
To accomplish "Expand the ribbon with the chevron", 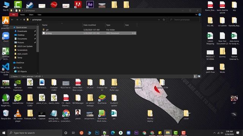I will [x=196, y=15].
